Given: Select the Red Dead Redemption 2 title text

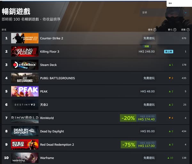Looking at the screenshot, I should [x=57, y=145].
